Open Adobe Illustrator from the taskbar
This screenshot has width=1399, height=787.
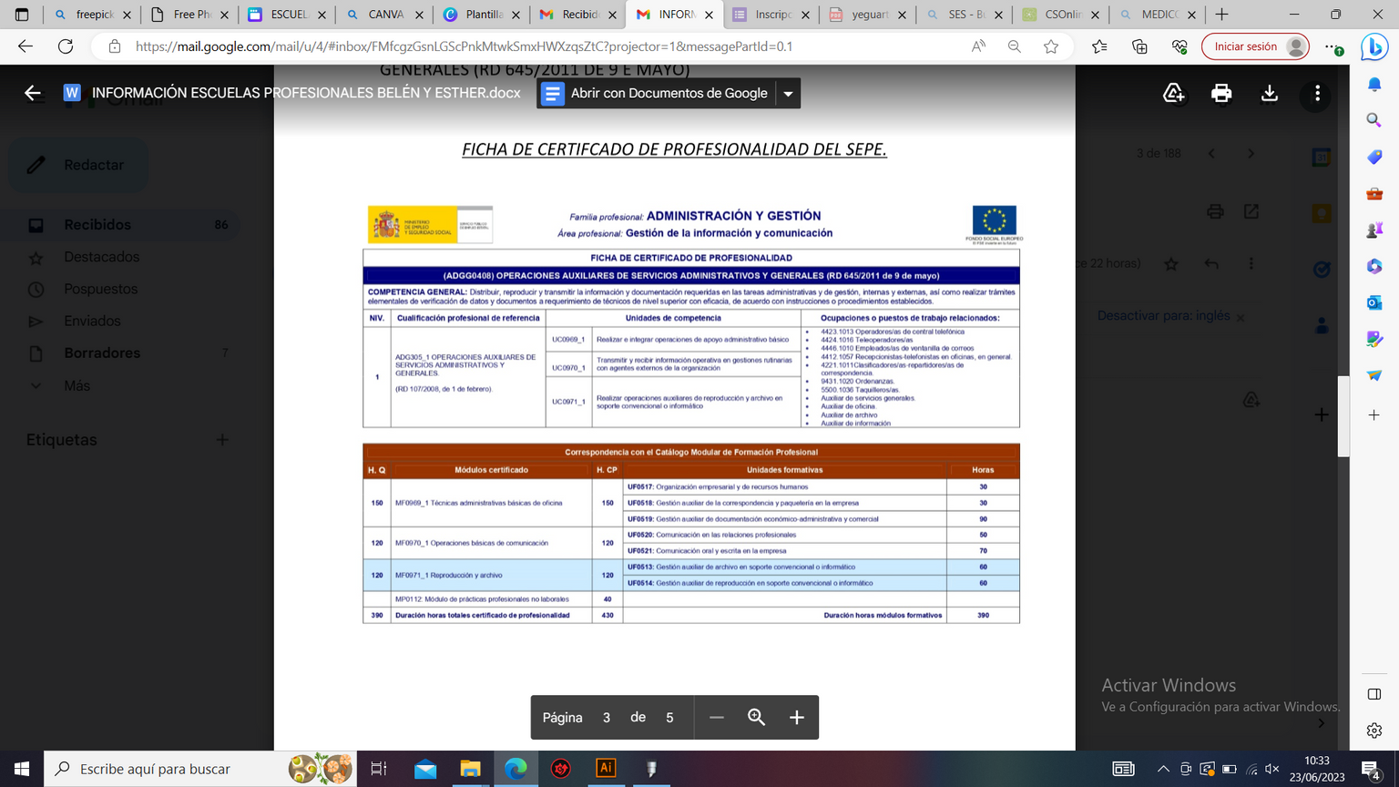click(606, 769)
